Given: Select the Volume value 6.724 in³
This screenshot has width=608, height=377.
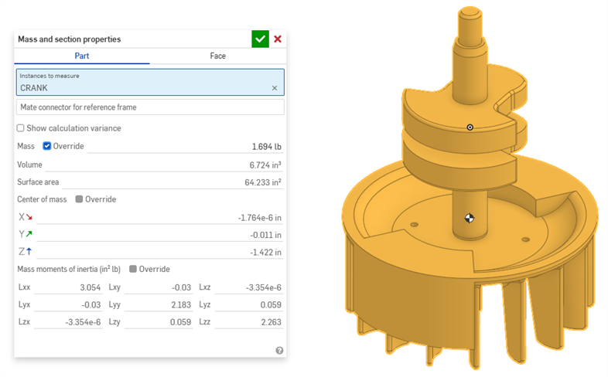Looking at the screenshot, I should [x=265, y=165].
